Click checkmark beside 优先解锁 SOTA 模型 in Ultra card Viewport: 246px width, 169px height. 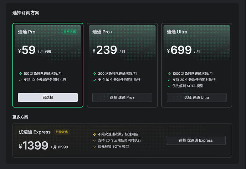tap(169, 86)
